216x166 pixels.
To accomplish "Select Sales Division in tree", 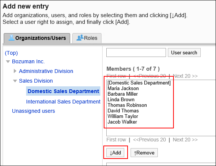I will point(36,81).
